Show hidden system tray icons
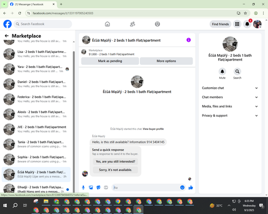 click(x=229, y=205)
